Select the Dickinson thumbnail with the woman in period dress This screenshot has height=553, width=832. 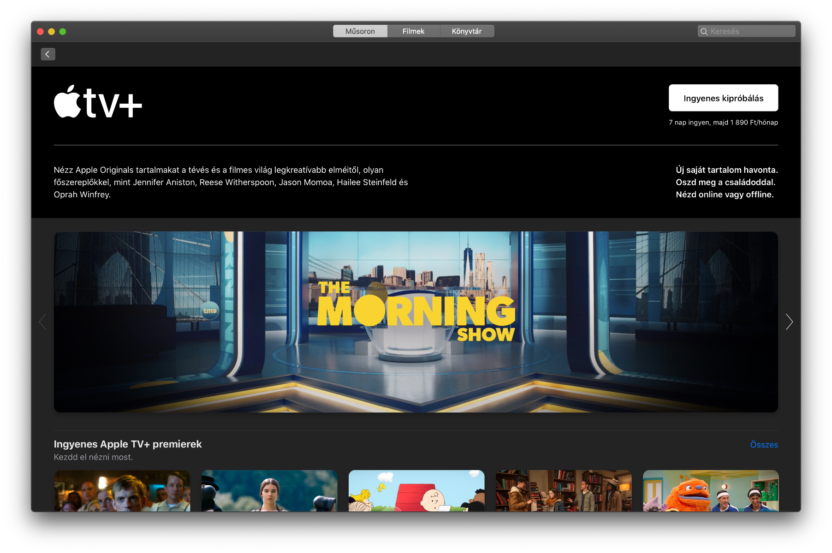coord(269,490)
